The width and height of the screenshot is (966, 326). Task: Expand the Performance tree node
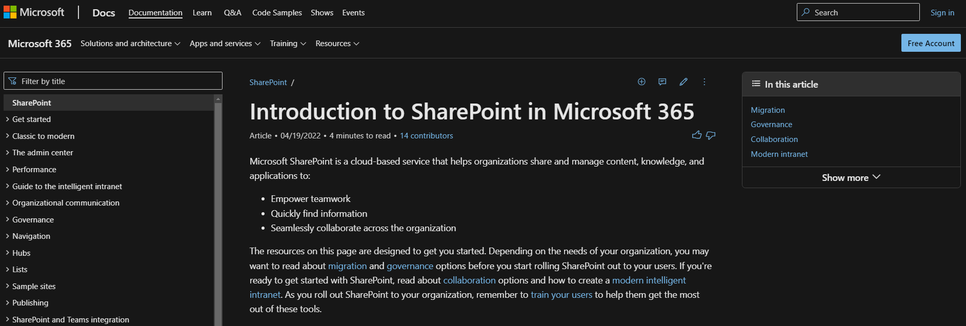click(8, 169)
